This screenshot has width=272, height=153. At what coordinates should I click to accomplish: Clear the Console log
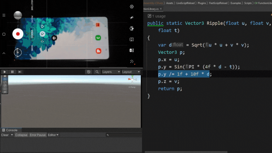point(5,135)
